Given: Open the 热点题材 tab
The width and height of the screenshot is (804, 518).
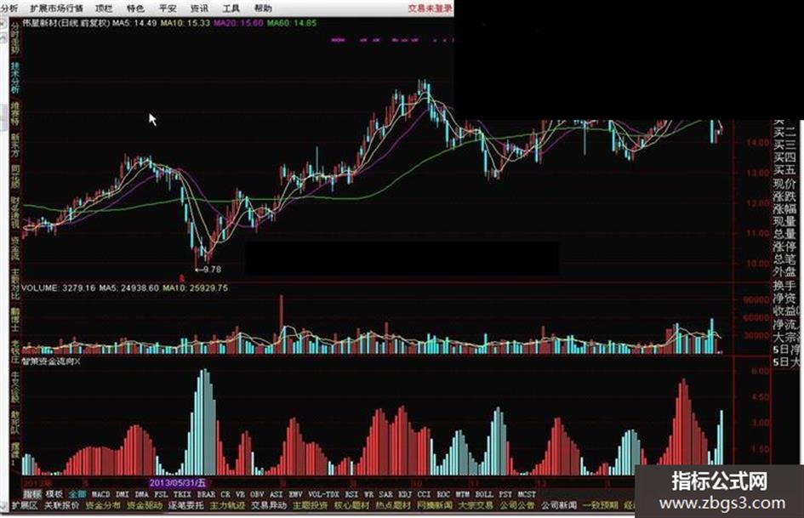Looking at the screenshot, I should pos(393,506).
